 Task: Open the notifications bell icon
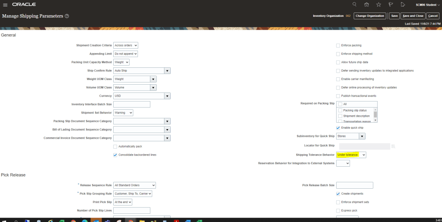tap(403, 4)
